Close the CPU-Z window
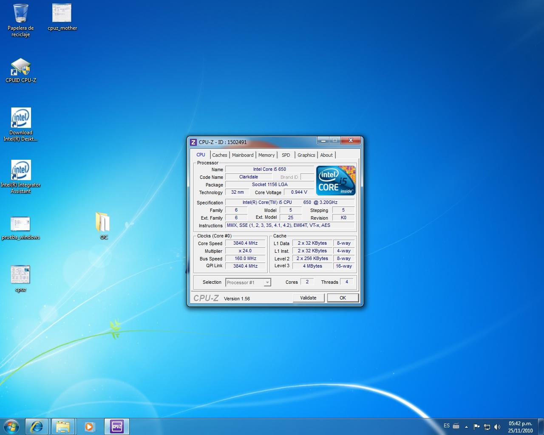Screen dimensions: 544x435 coord(351,141)
